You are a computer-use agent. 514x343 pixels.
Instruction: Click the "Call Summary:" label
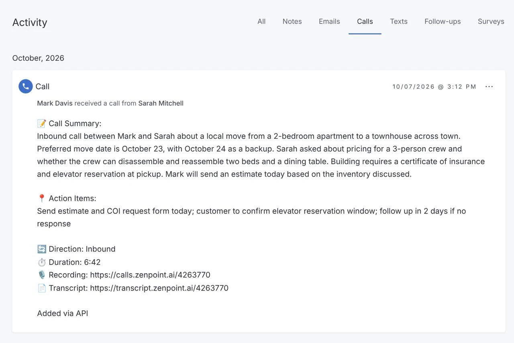pyautogui.click(x=75, y=124)
